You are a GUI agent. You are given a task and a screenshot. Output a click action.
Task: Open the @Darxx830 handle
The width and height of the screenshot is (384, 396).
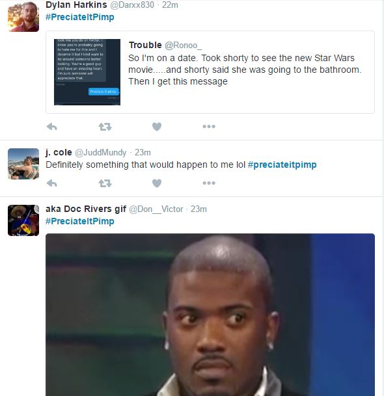coord(132,5)
